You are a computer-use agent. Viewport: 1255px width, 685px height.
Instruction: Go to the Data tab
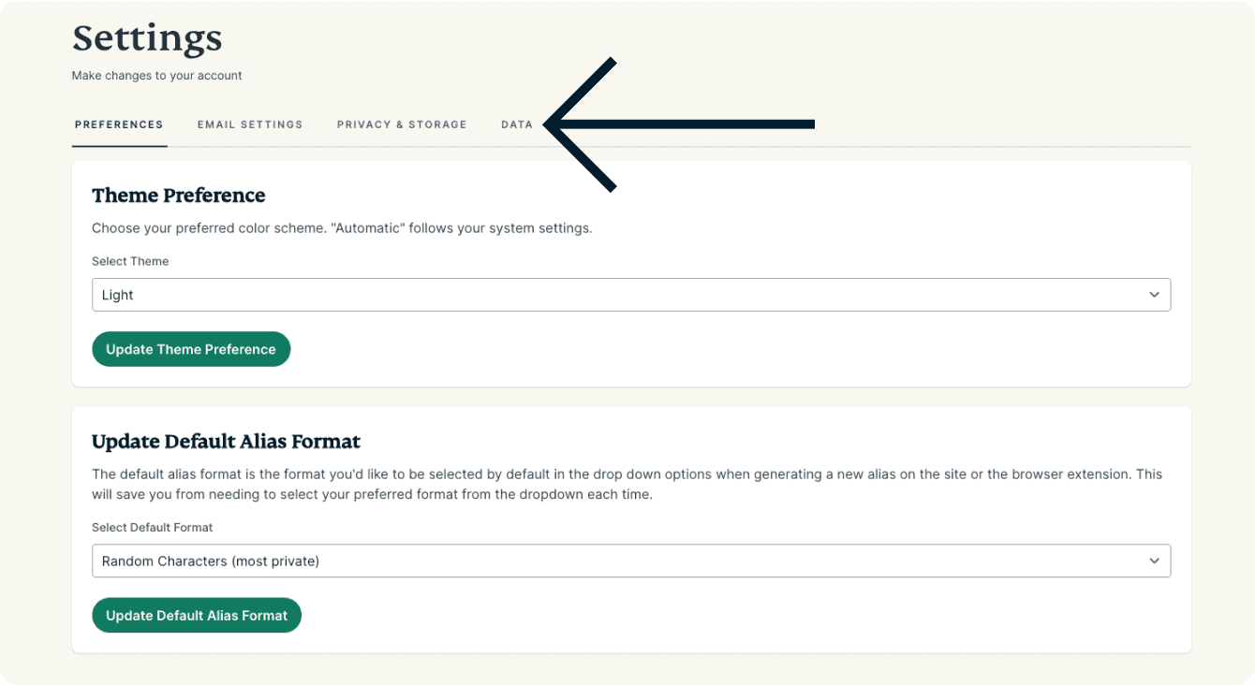tap(517, 124)
